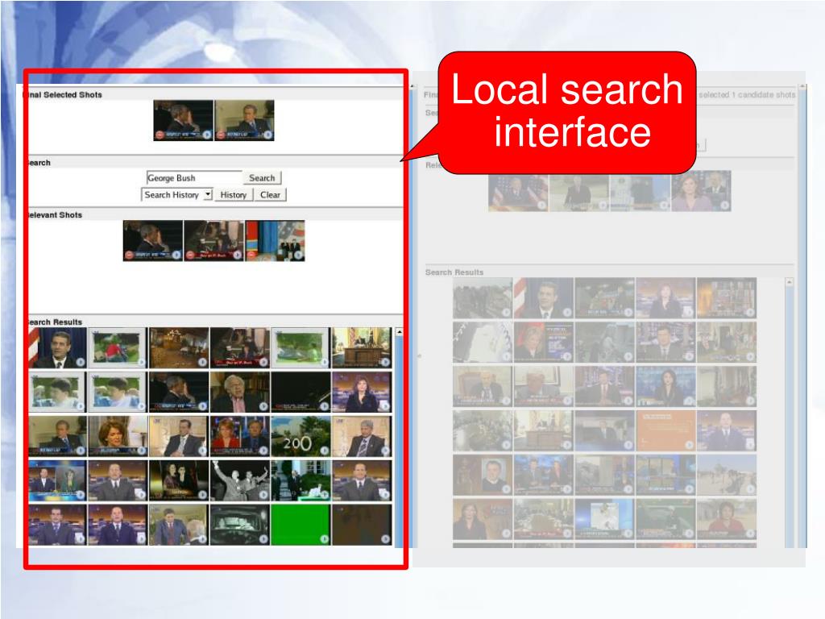Play the vintage car black-and-white result
This screenshot has height=619, width=825.
click(x=263, y=539)
